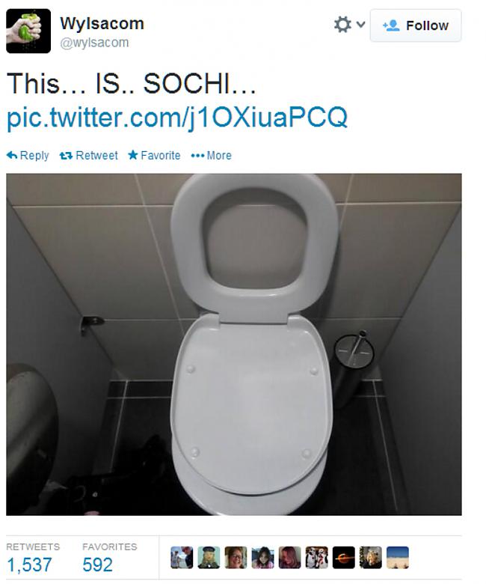
Task: Open the Wylsacom profile avatar with green lime
Action: [x=28, y=31]
